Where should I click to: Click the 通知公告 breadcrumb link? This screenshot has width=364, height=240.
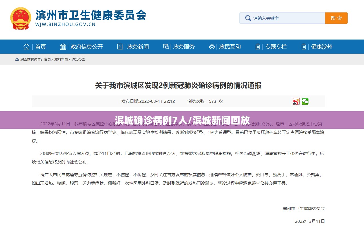coord(78,59)
